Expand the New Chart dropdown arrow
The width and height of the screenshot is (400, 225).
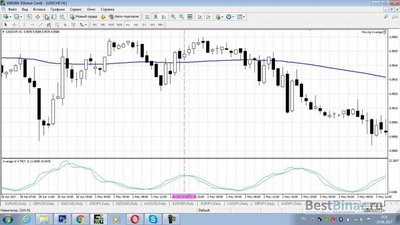(x=10, y=17)
